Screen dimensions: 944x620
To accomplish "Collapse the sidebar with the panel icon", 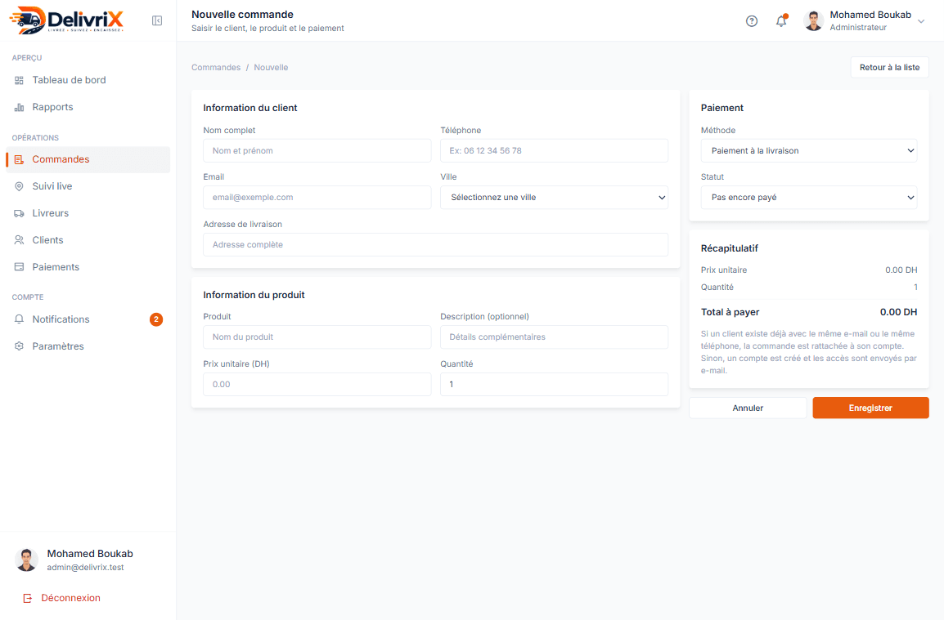I will 157,21.
